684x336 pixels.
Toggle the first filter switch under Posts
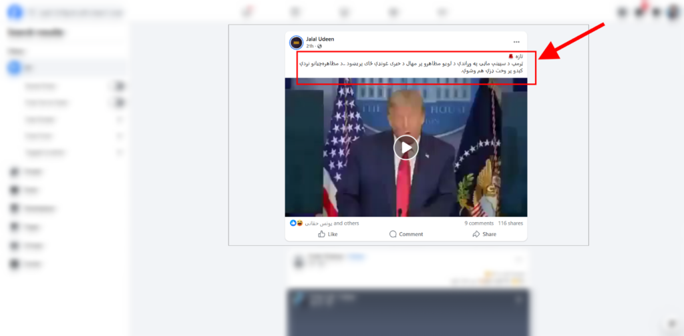pos(118,86)
